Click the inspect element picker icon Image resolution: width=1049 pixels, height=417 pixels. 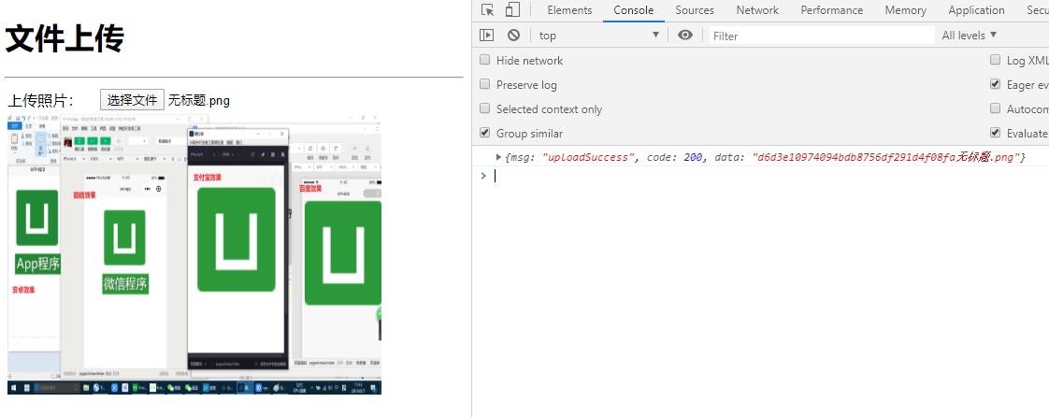coord(488,10)
